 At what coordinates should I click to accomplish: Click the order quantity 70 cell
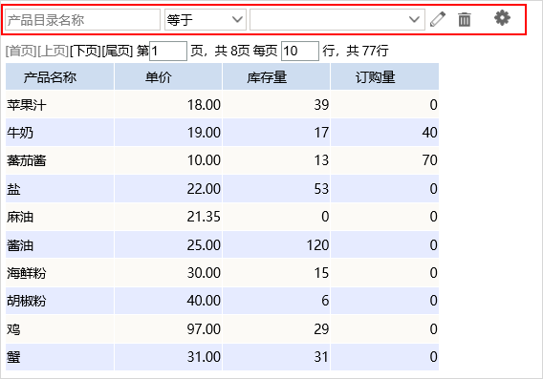tap(384, 160)
